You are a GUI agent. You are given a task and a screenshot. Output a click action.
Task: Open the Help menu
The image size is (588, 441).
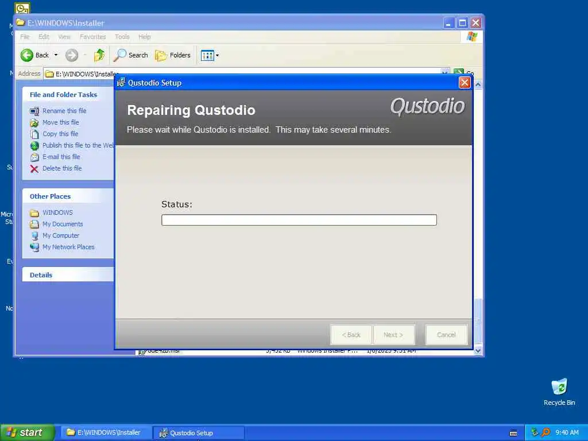144,37
